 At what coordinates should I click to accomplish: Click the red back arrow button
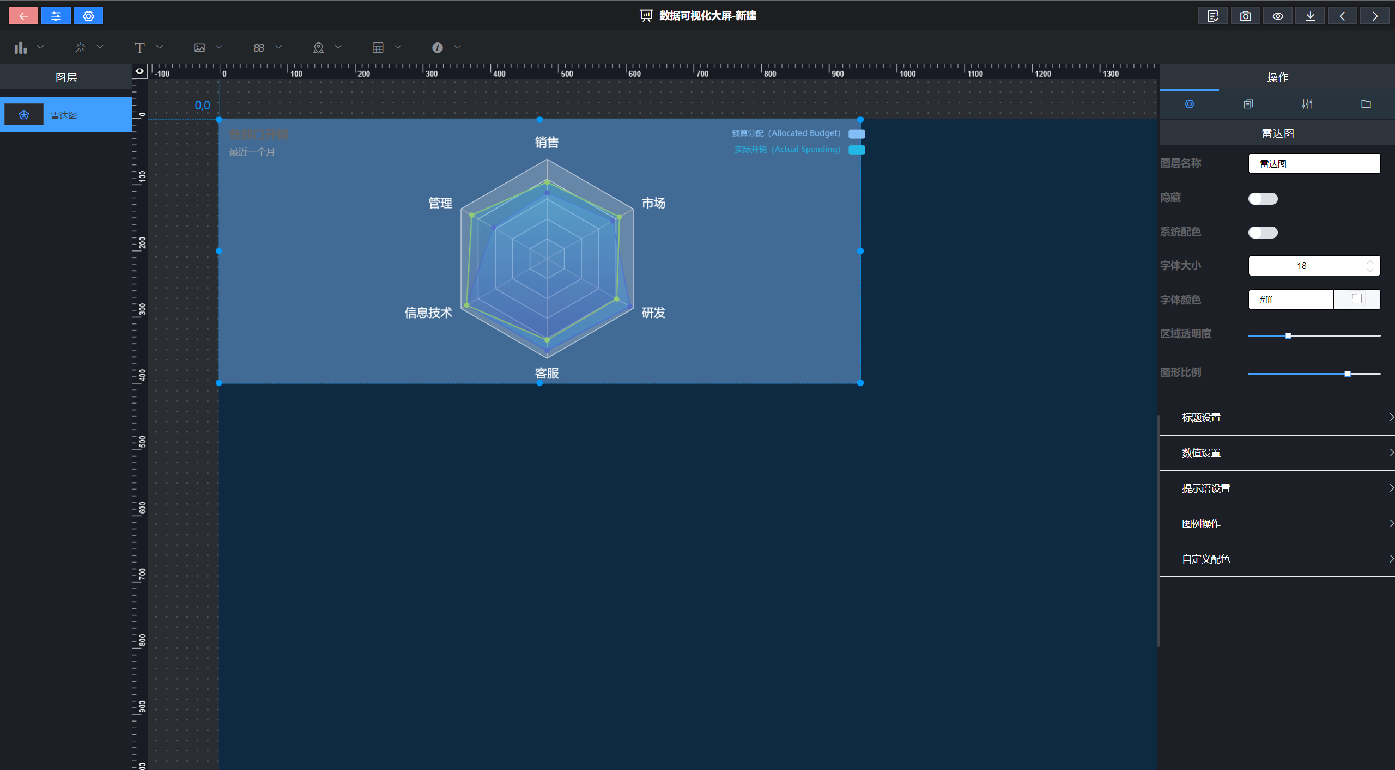(23, 16)
